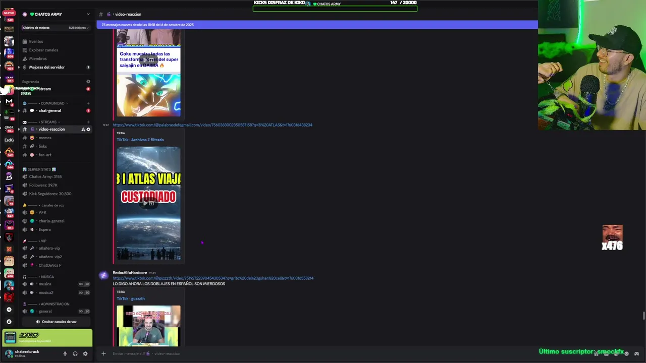
Task: Open the M server icon with badge 2
Action: (x=9, y=102)
